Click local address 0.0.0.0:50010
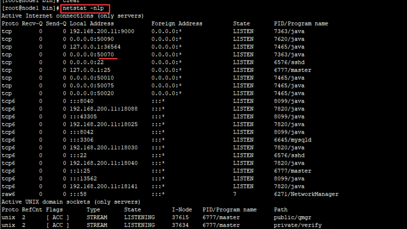The image size is (407, 229). (91, 78)
